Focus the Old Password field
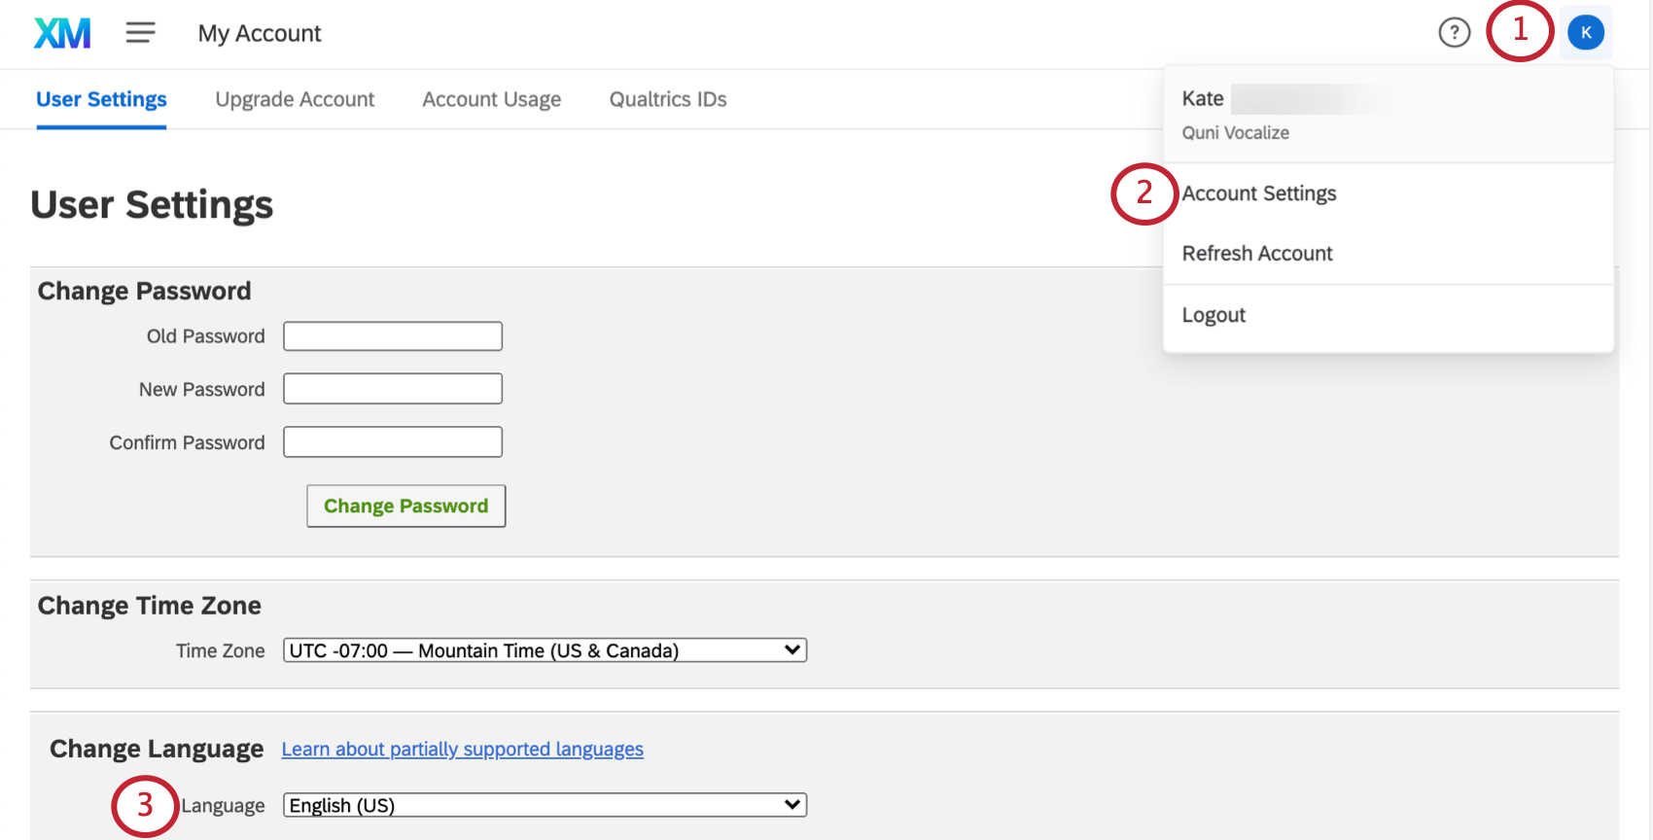The width and height of the screenshot is (1653, 840). click(393, 336)
